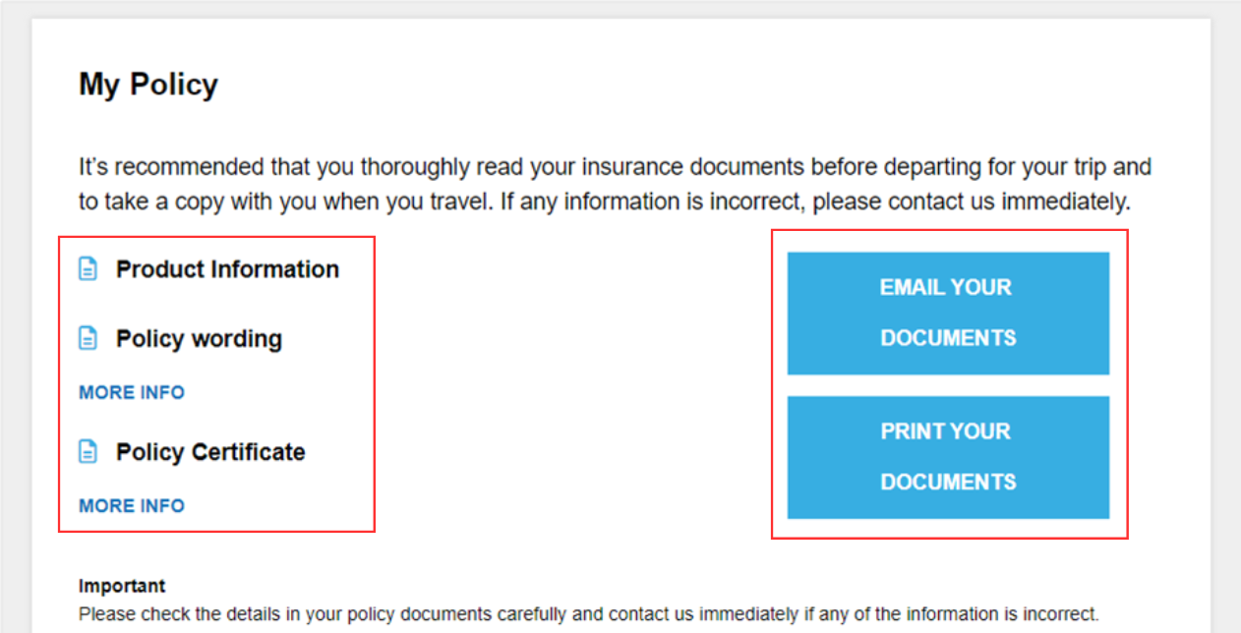Click the Important heading
1241x633 pixels.
tap(122, 586)
